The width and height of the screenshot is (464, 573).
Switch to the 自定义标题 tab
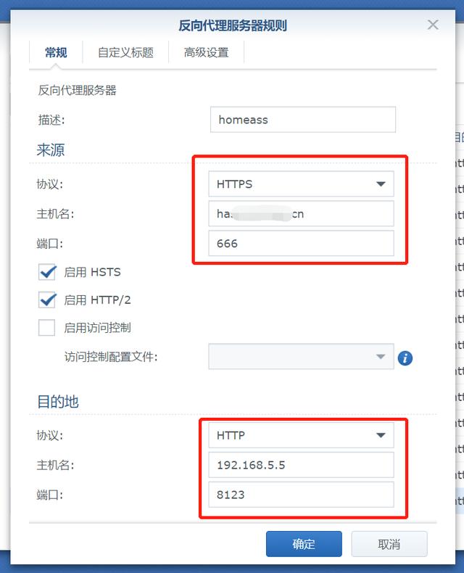125,53
